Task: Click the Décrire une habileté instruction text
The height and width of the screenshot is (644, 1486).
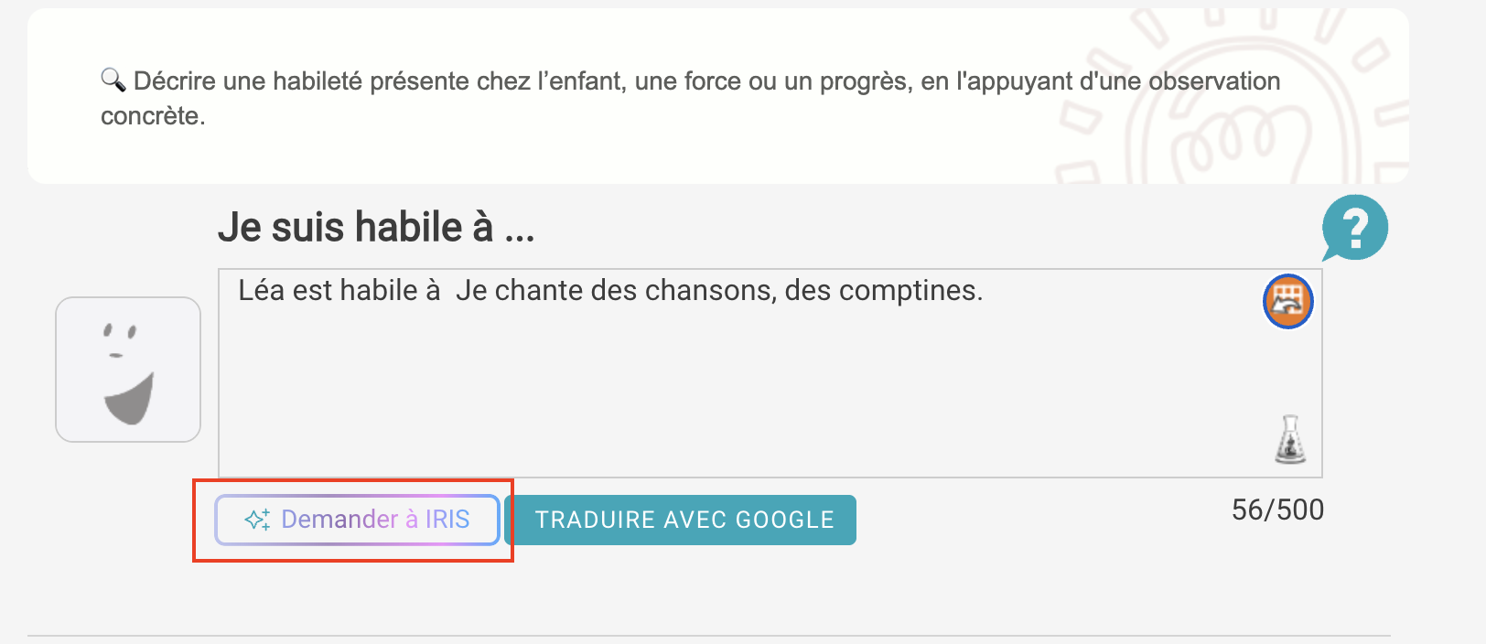Action: [690, 98]
